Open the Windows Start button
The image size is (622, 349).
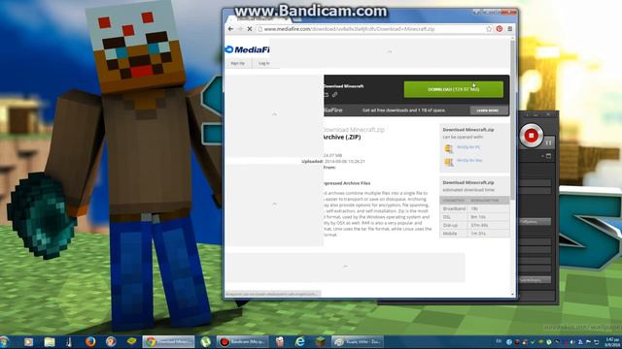pyautogui.click(x=4, y=341)
